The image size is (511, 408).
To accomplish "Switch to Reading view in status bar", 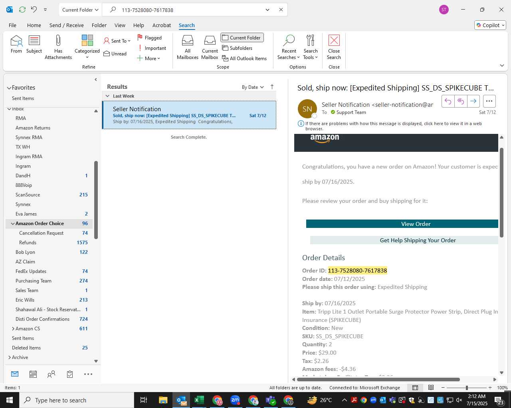I will pyautogui.click(x=431, y=388).
